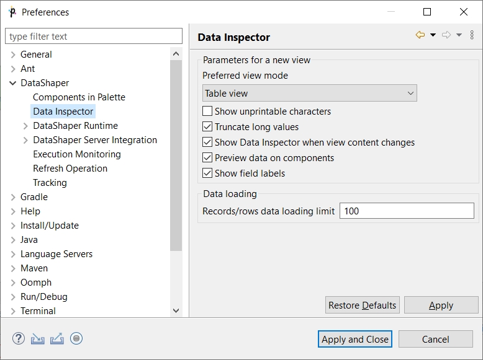
Task: Select Components in Palette page
Action: [x=79, y=97]
